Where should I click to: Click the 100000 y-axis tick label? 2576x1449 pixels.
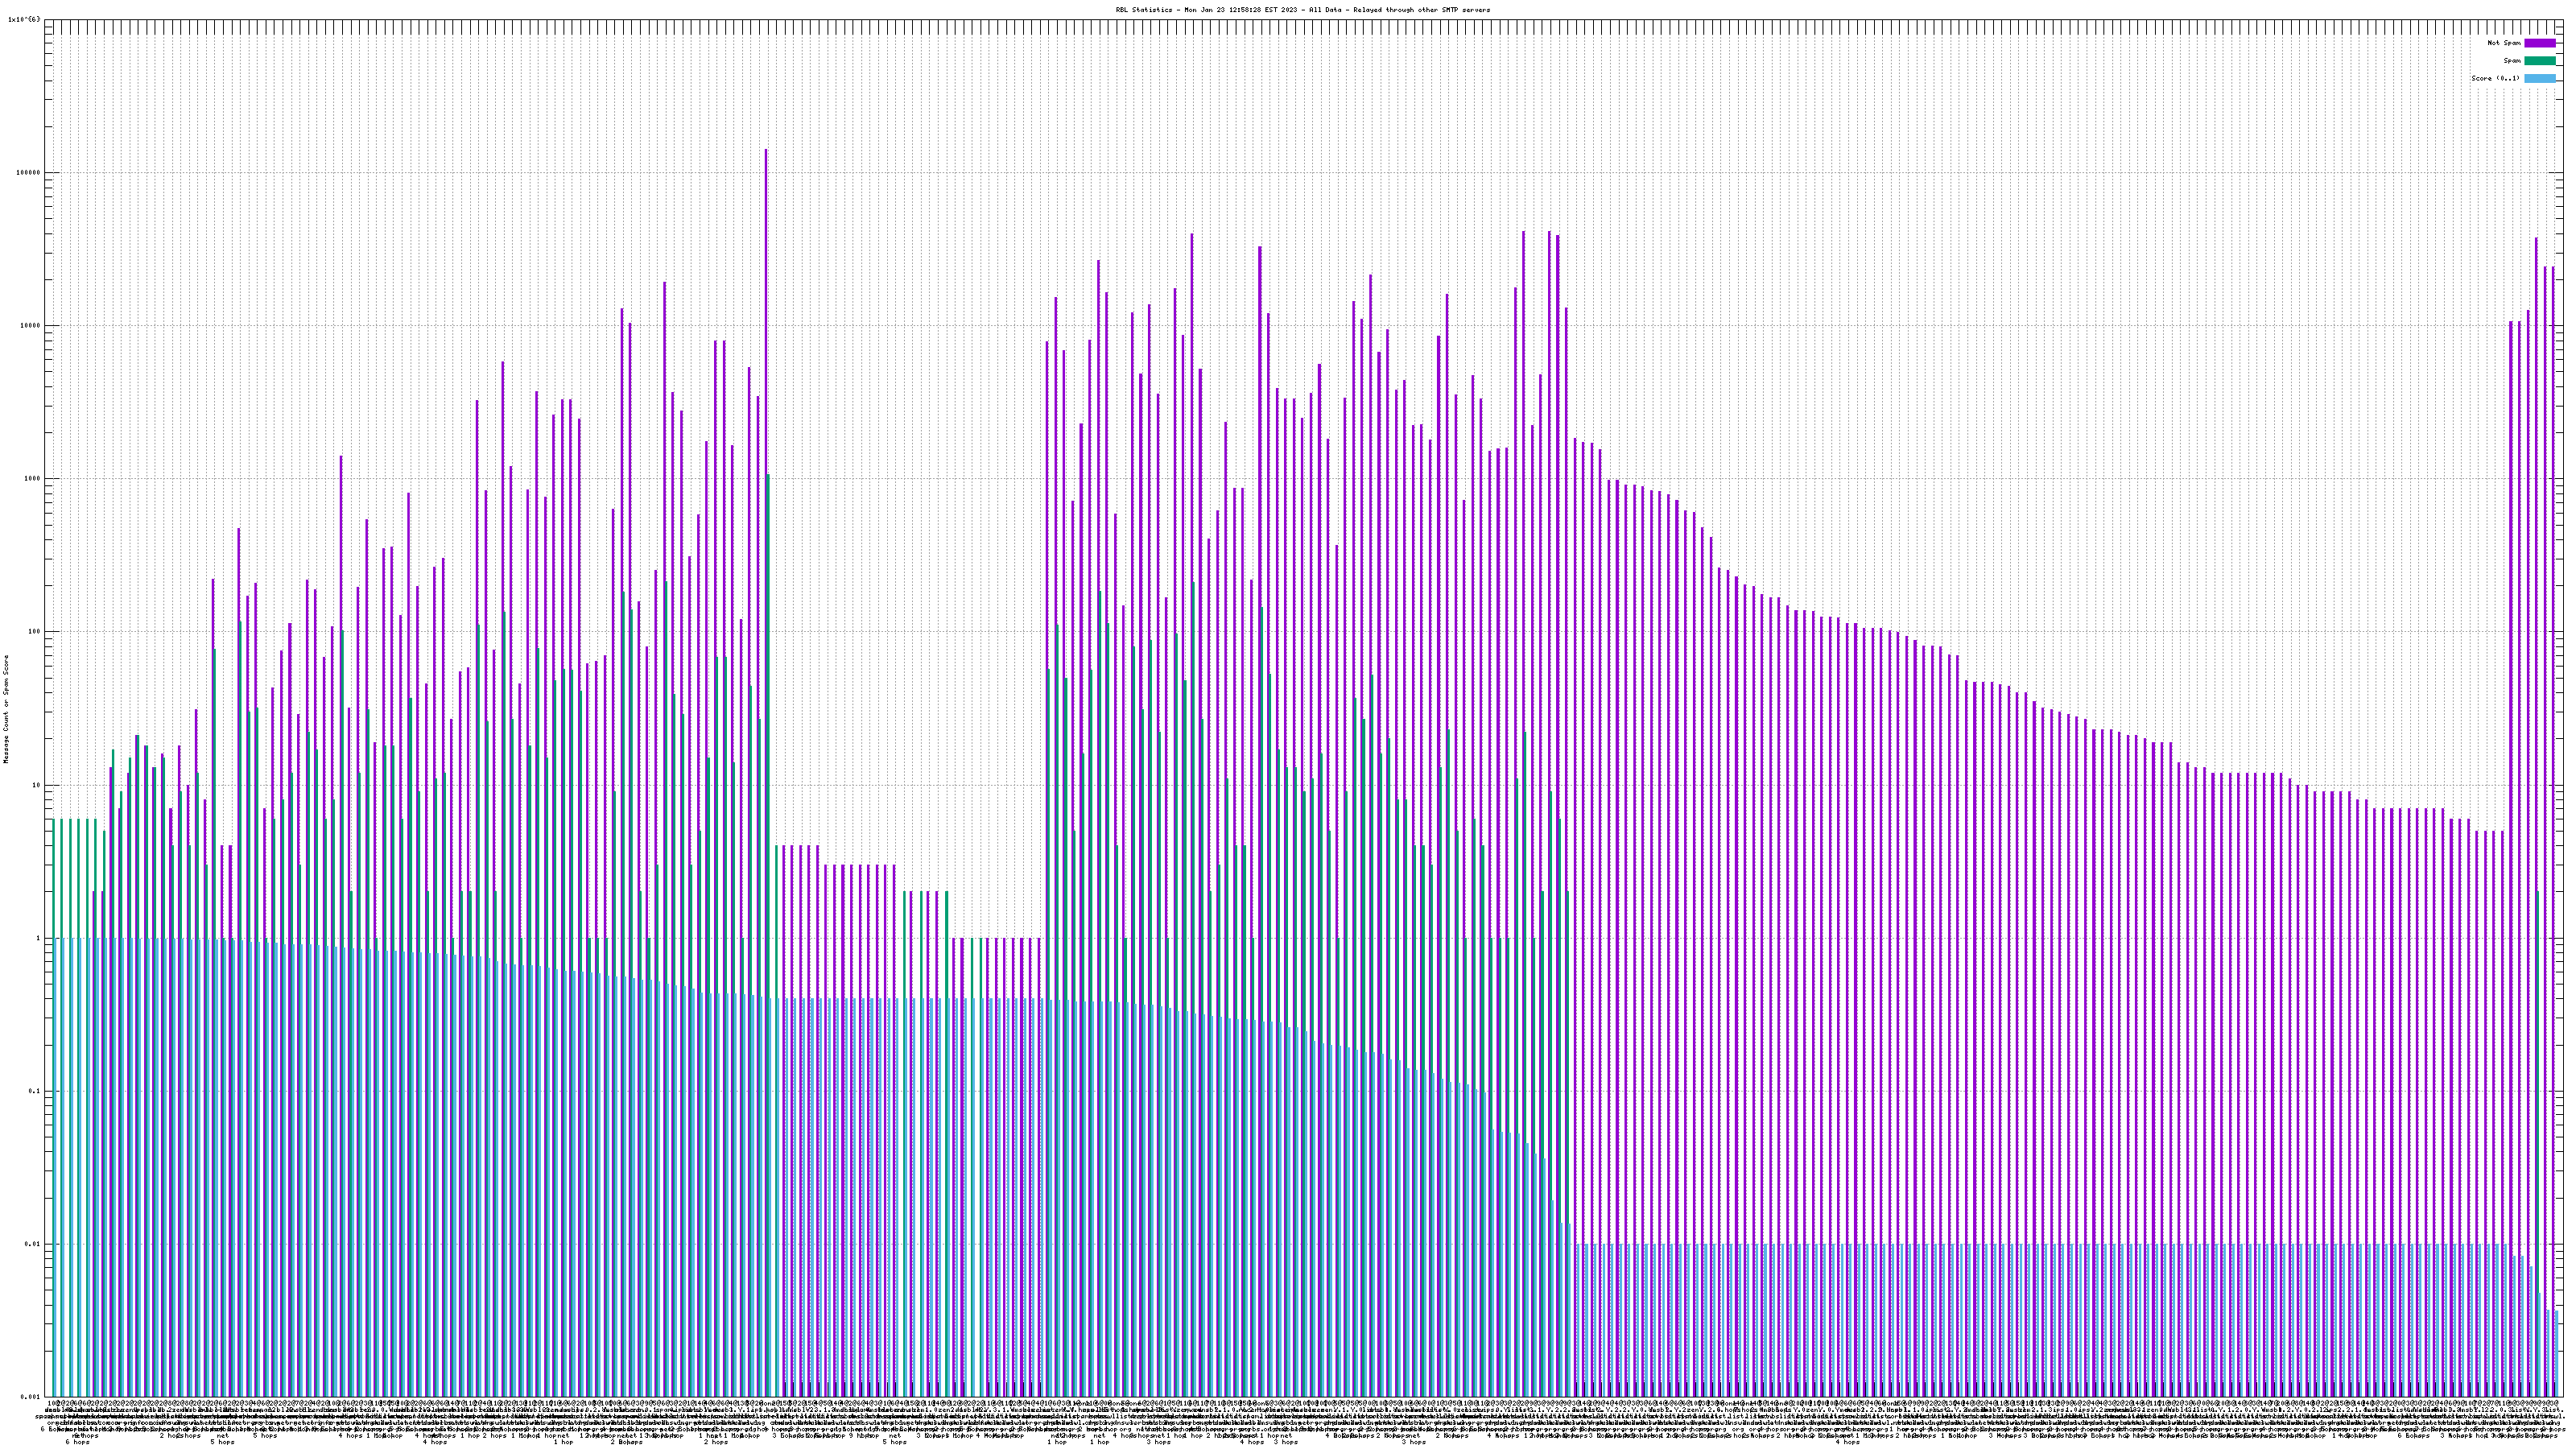coord(29,172)
